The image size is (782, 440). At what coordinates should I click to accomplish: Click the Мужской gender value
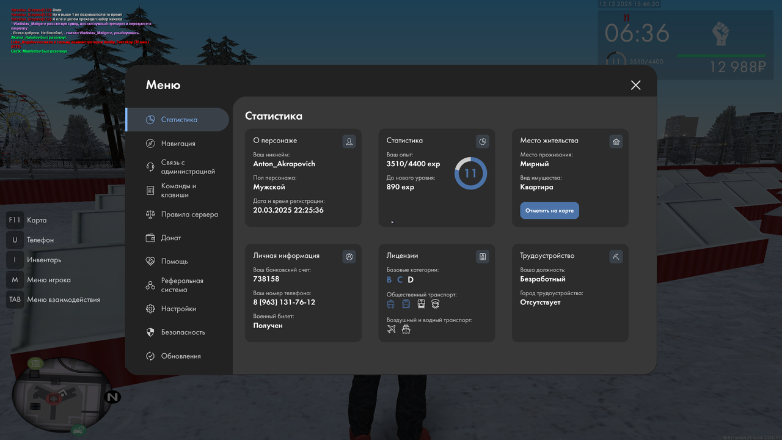click(269, 187)
